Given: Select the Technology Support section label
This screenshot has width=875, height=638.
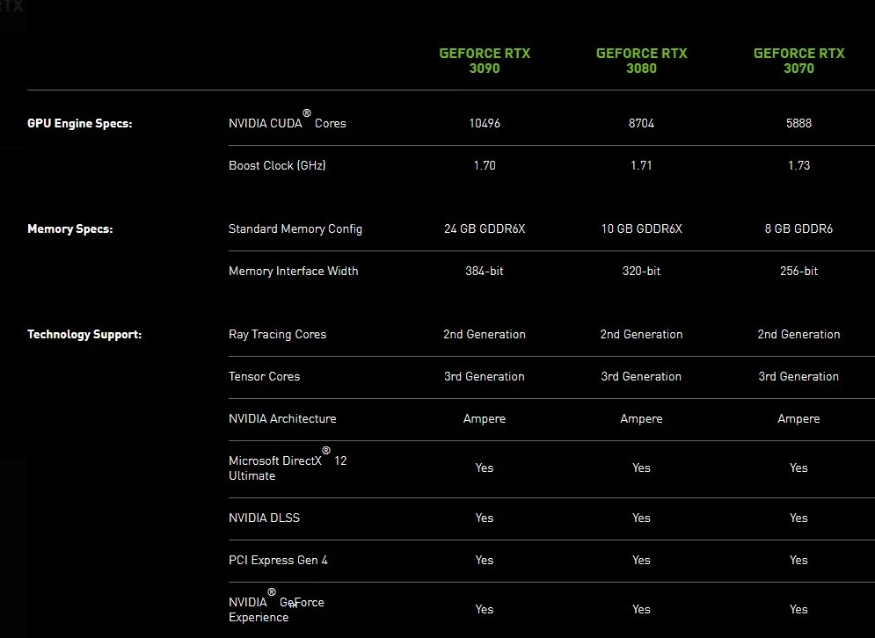Looking at the screenshot, I should point(84,334).
